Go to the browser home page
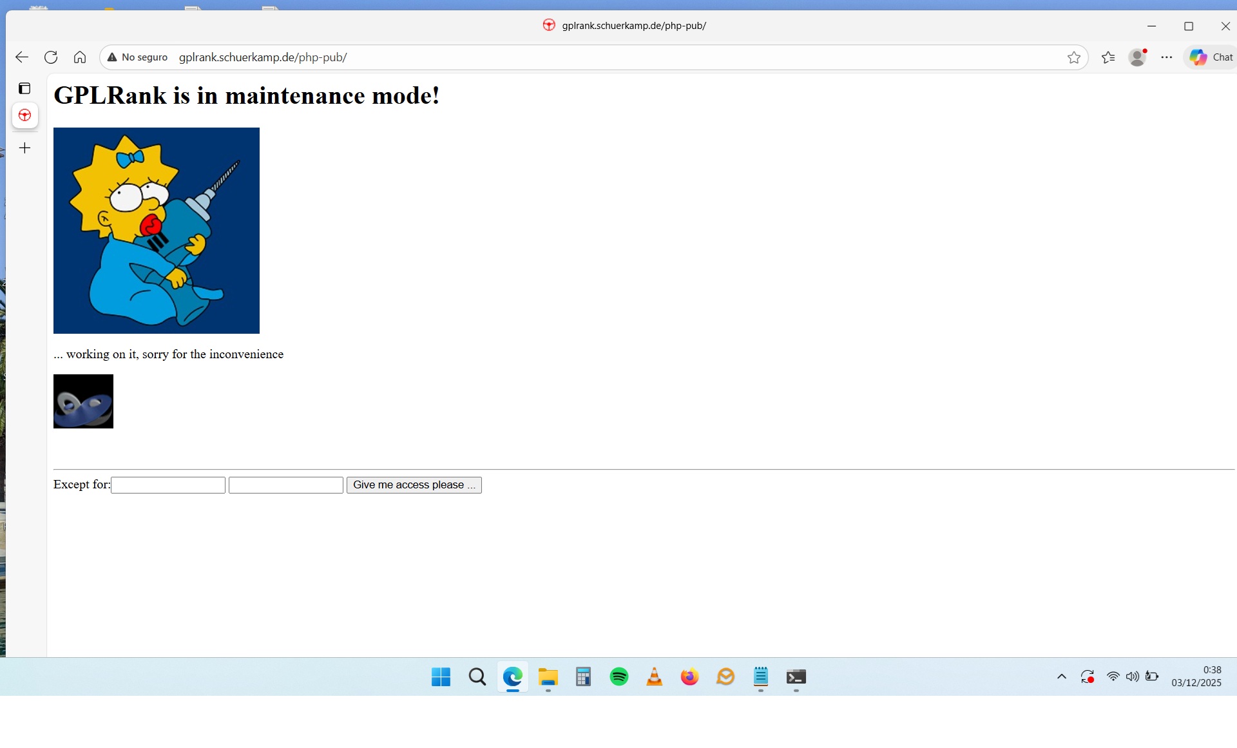The height and width of the screenshot is (748, 1237). pos(80,57)
